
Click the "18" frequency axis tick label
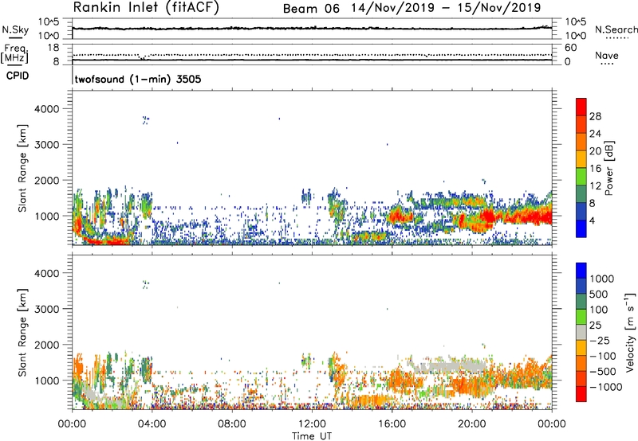[x=53, y=47]
